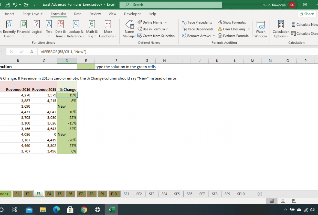This screenshot has height=215, width=318.
Task: Open Evaluate Formula
Action: coord(233,36)
